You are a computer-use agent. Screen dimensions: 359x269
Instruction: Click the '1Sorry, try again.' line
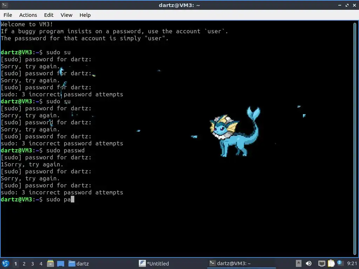click(32, 165)
